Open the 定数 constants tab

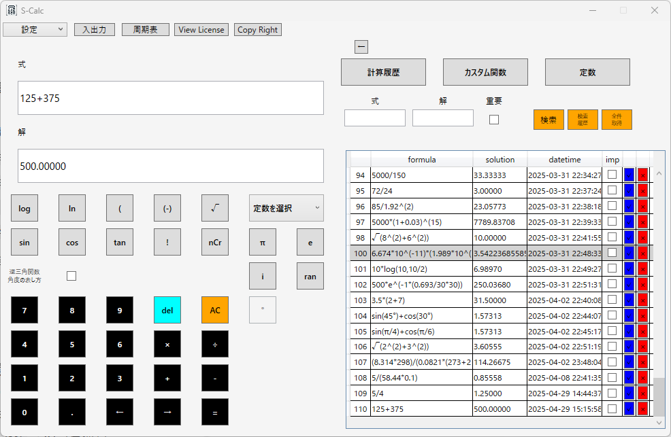pos(587,72)
